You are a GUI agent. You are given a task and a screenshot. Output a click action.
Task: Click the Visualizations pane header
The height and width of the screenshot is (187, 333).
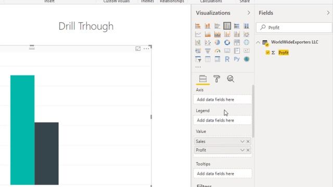click(213, 13)
